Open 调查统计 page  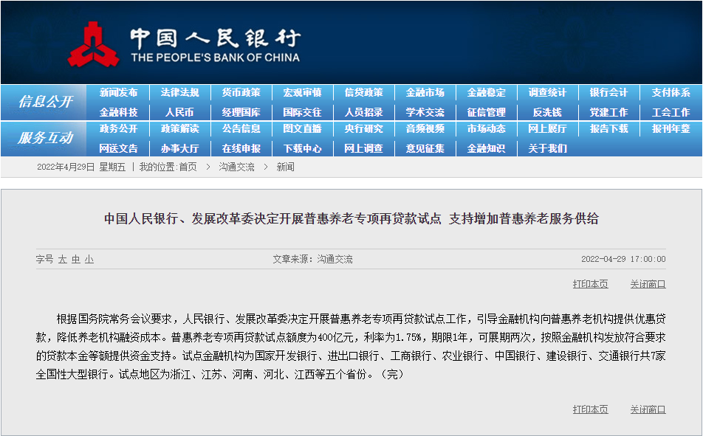tap(547, 93)
